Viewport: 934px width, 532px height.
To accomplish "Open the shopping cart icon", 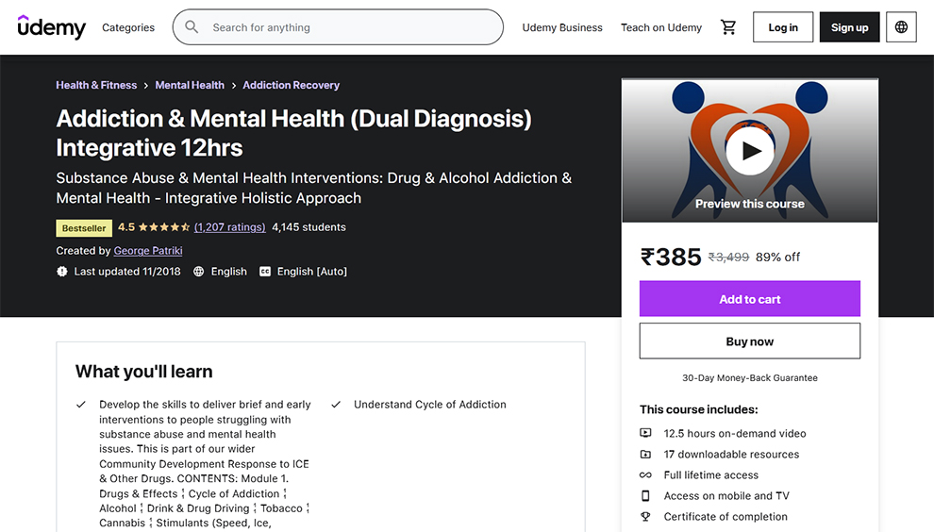I will pyautogui.click(x=728, y=27).
